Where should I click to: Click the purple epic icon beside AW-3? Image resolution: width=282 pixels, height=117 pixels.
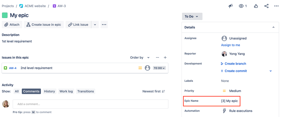(x=54, y=6)
